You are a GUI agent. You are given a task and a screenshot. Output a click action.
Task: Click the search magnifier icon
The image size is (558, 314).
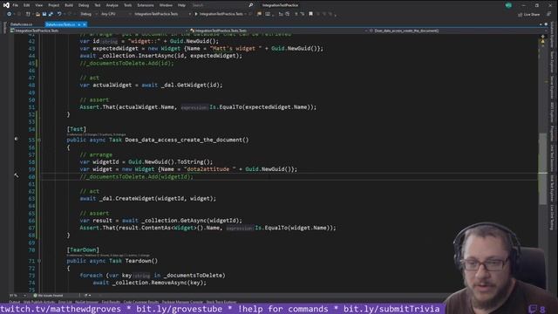[251, 5]
